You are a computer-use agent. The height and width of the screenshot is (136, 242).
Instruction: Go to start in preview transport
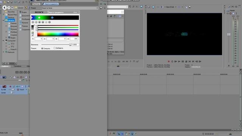190,62
